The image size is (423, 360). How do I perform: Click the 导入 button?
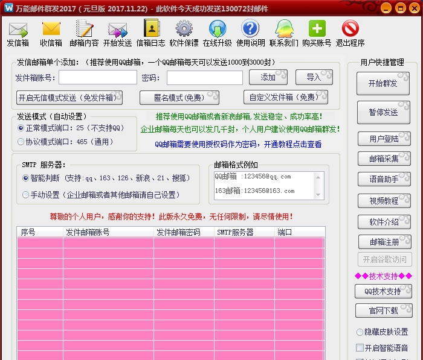coord(314,77)
